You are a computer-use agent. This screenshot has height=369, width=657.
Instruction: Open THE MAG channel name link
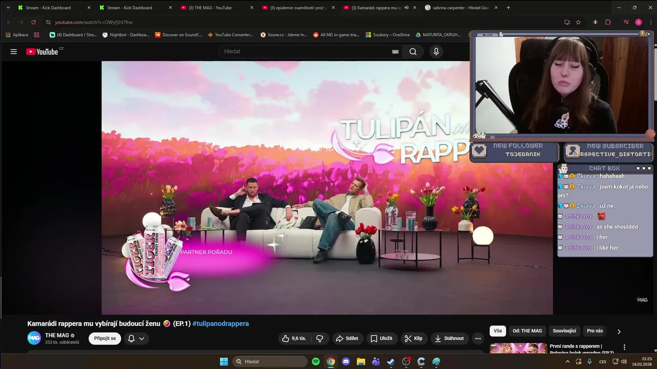point(57,335)
